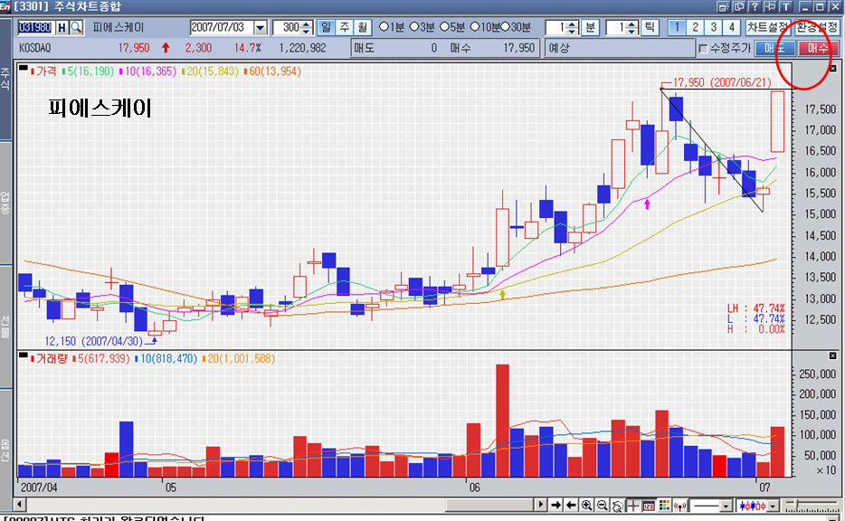
Task: Select the 10분 radio button
Action: tap(475, 27)
